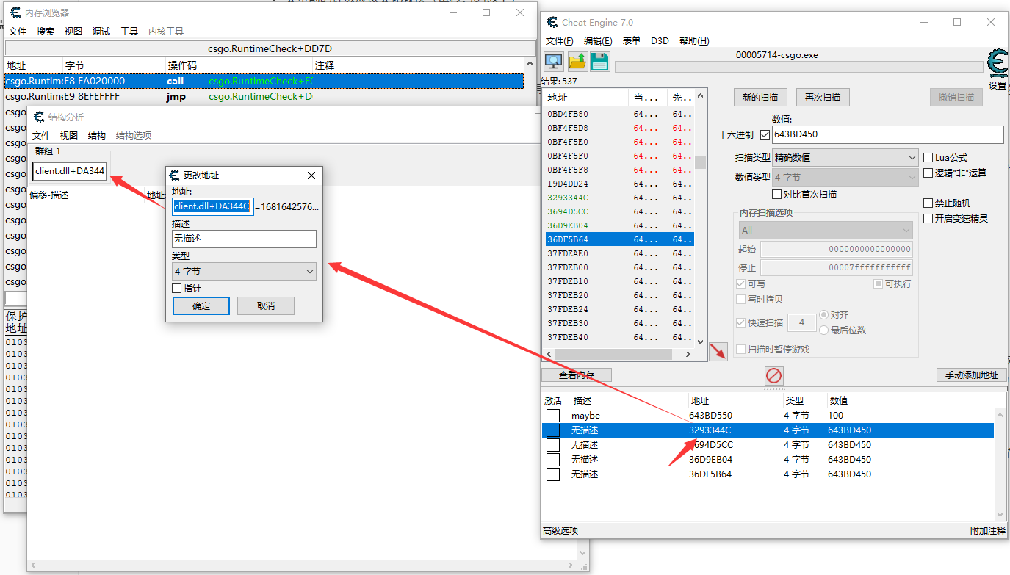The width and height of the screenshot is (1010, 575).
Task: Click 643BD550 address of maybe entry
Action: [710, 416]
